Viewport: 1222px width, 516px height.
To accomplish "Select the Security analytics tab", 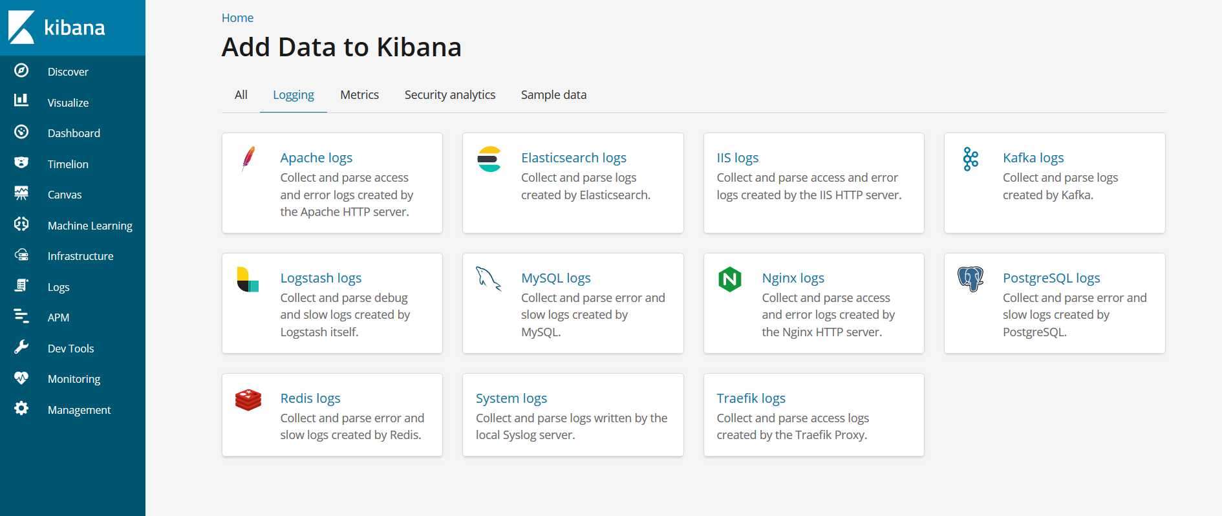I will (450, 95).
